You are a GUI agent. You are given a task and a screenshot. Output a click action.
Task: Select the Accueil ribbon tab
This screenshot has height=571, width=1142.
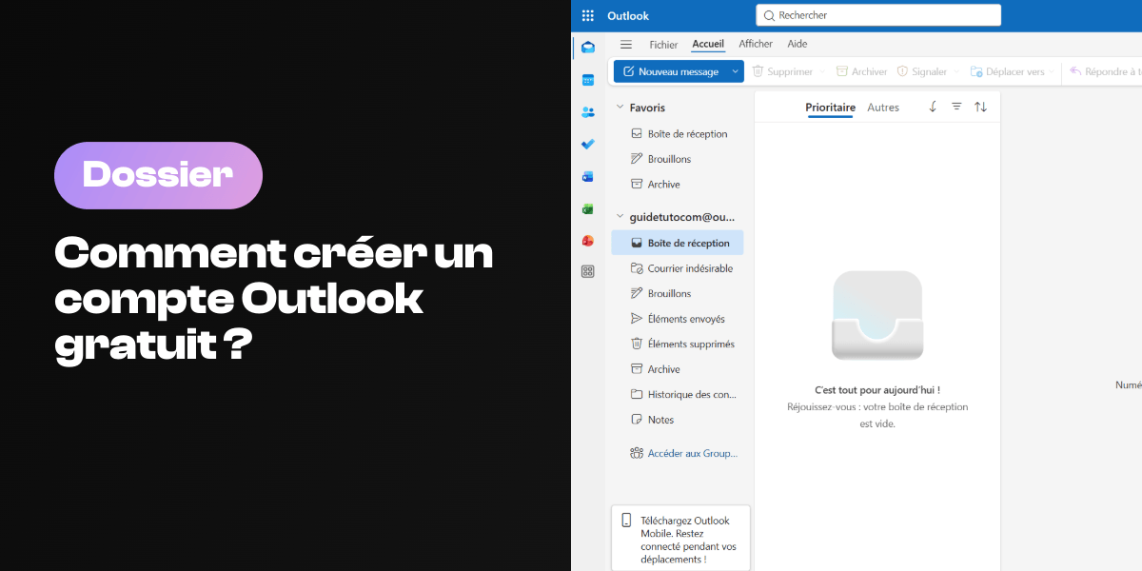pyautogui.click(x=708, y=44)
